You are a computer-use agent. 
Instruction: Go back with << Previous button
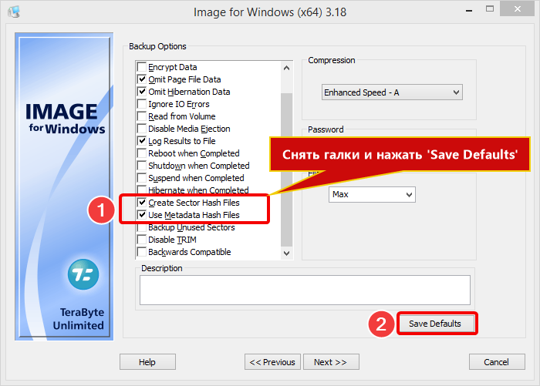pyautogui.click(x=272, y=362)
